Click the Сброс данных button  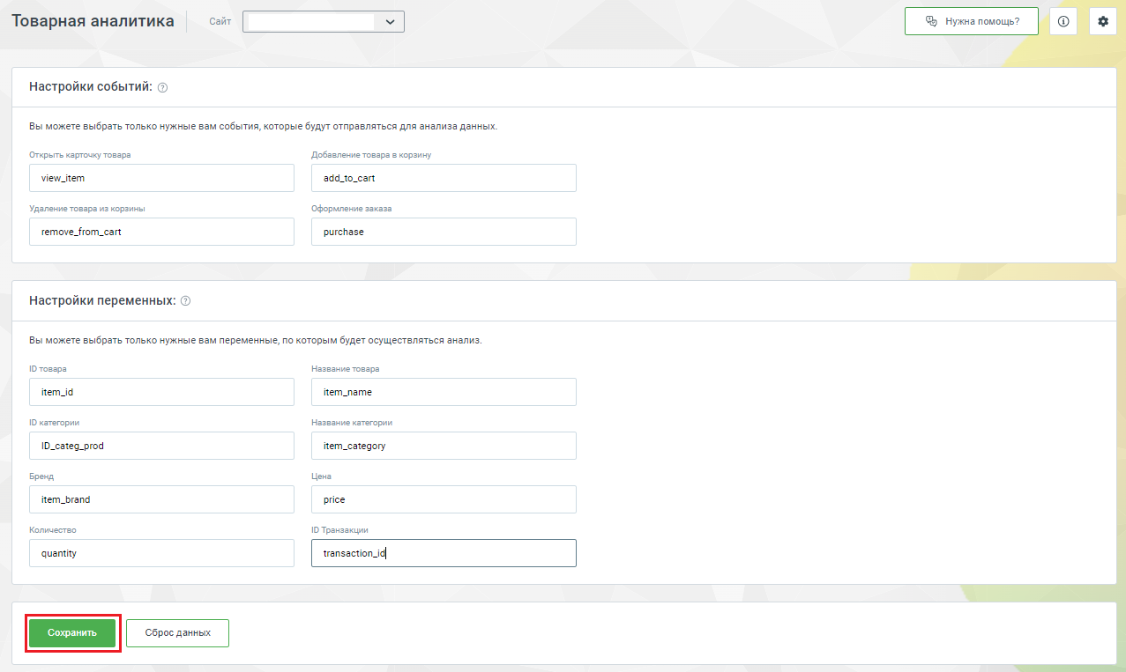(x=177, y=632)
